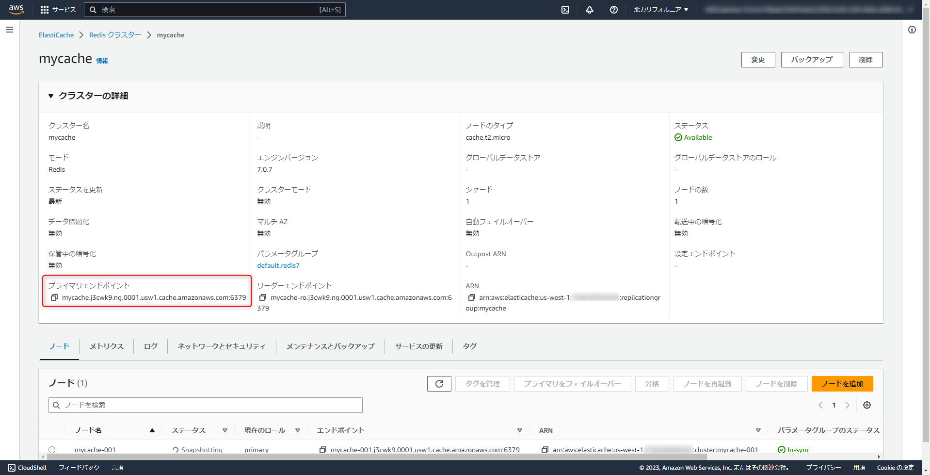Open the info panel icon at top right

[912, 30]
